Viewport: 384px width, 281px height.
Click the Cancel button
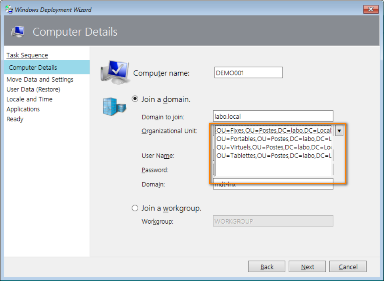pyautogui.click(x=348, y=267)
